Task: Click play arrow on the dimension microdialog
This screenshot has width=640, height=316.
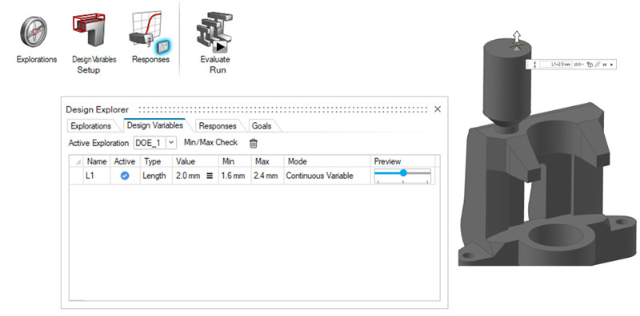Action: (611, 65)
